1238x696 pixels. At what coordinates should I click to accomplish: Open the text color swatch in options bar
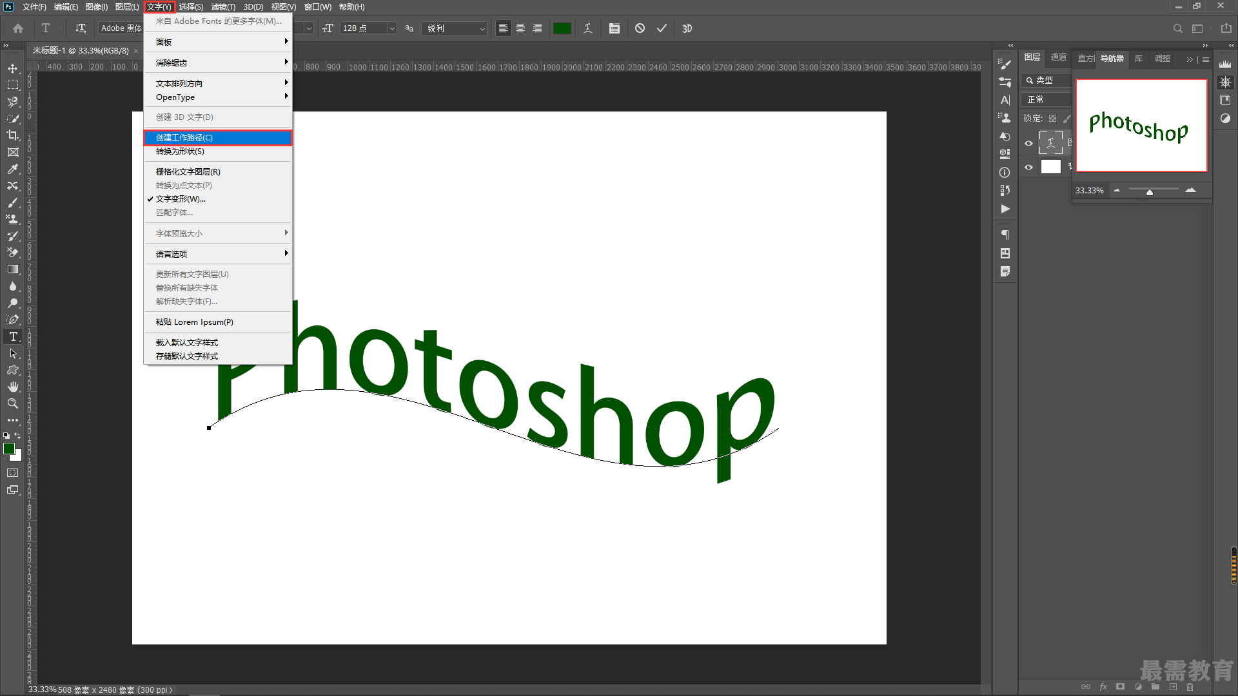562,28
